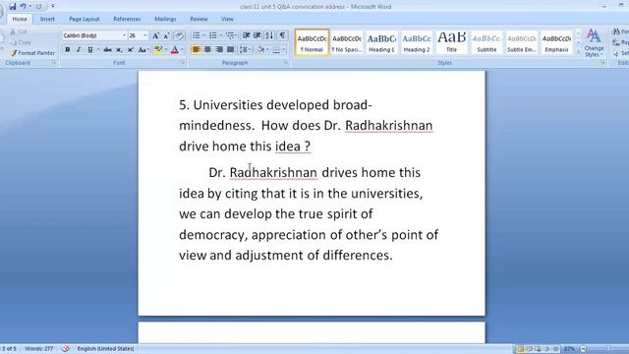The width and height of the screenshot is (629, 354).
Task: Click the Shrink Font icon
Action: pyautogui.click(x=166, y=35)
